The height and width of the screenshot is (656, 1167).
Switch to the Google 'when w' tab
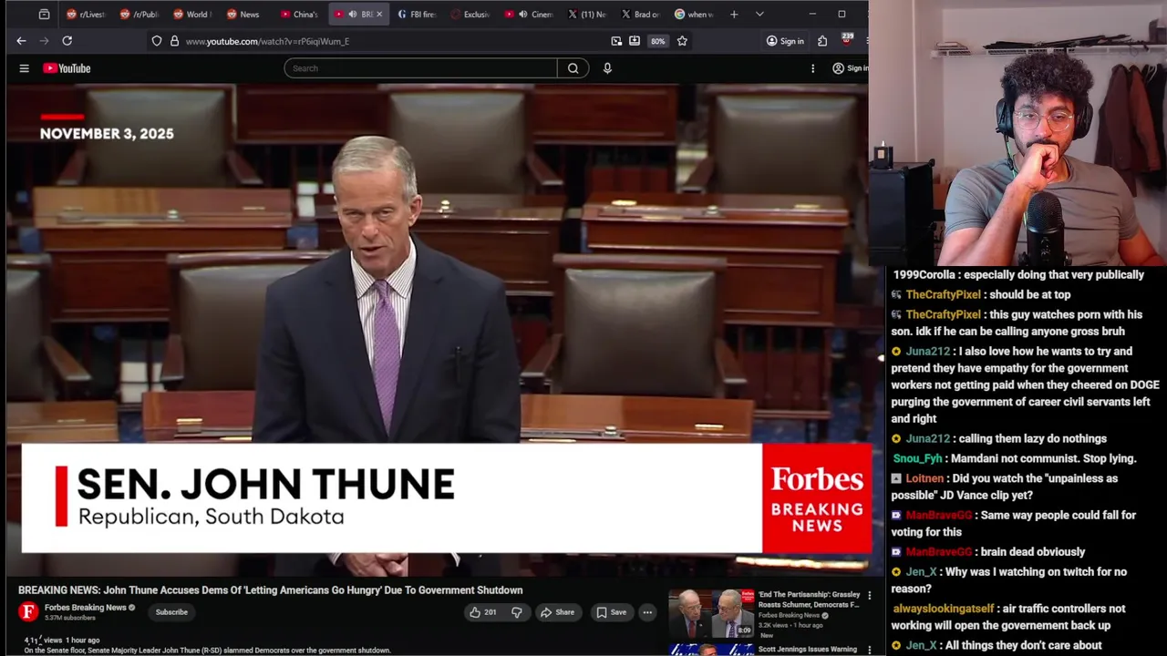(x=694, y=15)
